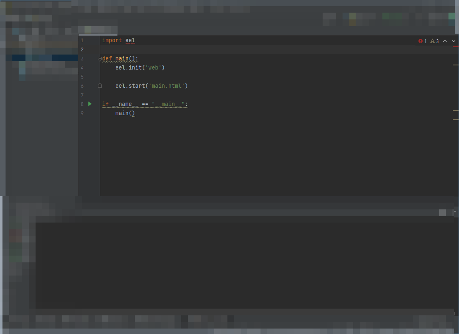Click the 'web' string literal

tap(153, 68)
